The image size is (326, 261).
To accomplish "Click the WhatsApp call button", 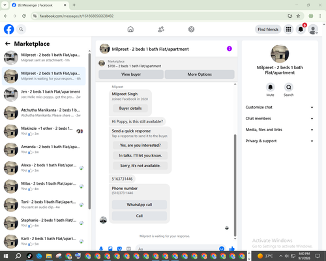I will pos(140,205).
